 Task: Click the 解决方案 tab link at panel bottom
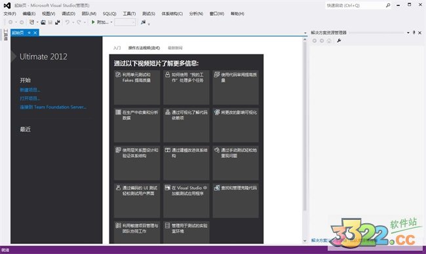(319, 240)
